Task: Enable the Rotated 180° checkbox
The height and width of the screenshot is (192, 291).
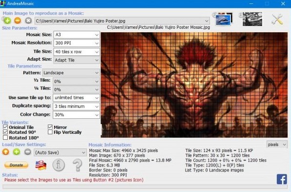Action: (5, 138)
